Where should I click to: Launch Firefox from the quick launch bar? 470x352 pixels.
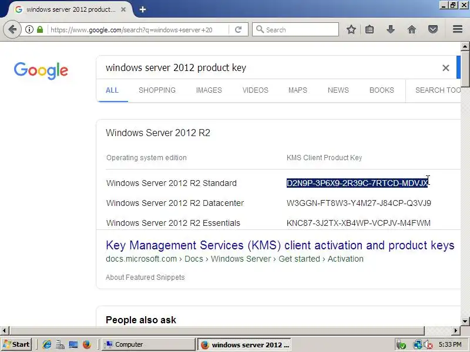(x=86, y=344)
